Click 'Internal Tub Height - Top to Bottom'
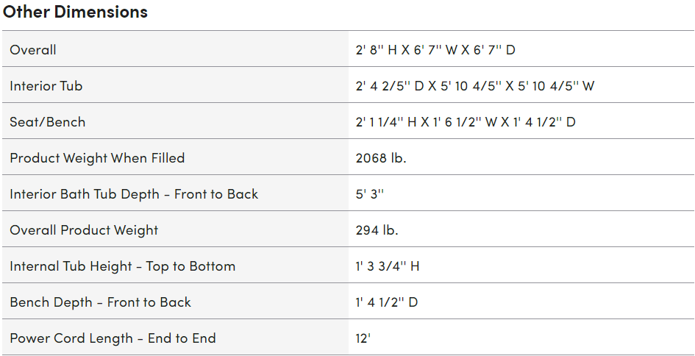 click(122, 266)
